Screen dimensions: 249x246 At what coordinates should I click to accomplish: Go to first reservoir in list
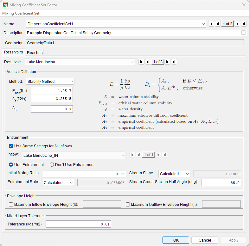pyautogui.click(x=142, y=62)
